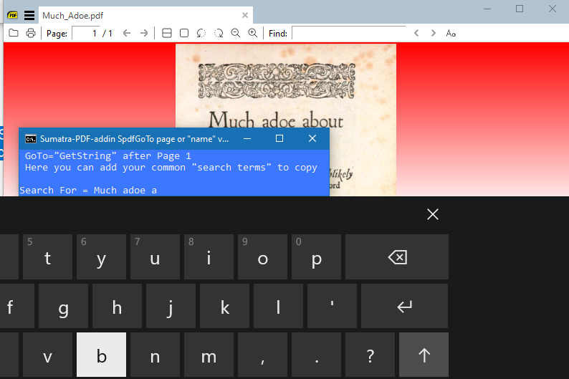Screen dimensions: 569x379
Task: Tap the o key
Action: point(262,257)
